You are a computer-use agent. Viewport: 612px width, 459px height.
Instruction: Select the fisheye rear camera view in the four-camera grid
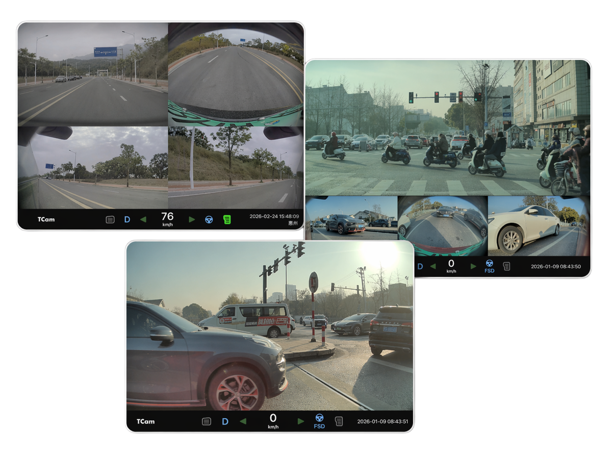[x=236, y=74]
